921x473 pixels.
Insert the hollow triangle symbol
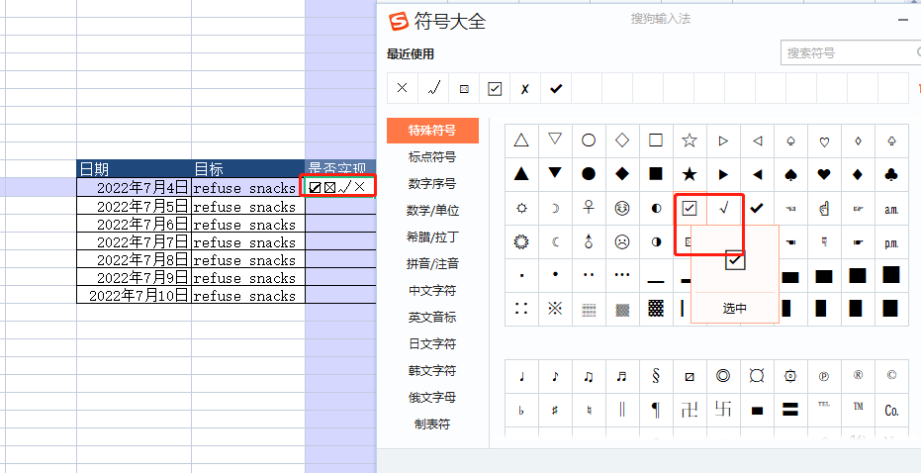click(x=521, y=141)
